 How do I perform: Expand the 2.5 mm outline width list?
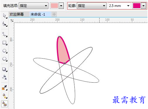point(128,6)
